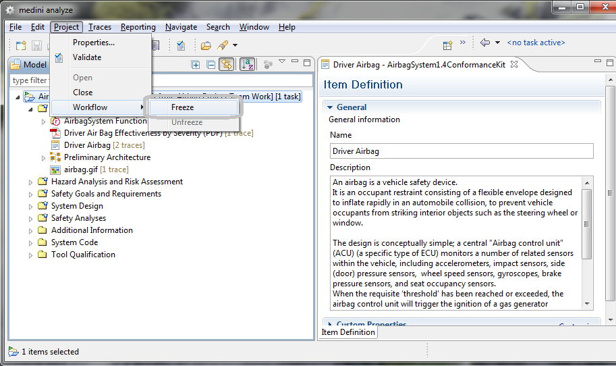Click the Collapse All icon in Model panel
The image size is (616, 366).
pyautogui.click(x=211, y=64)
